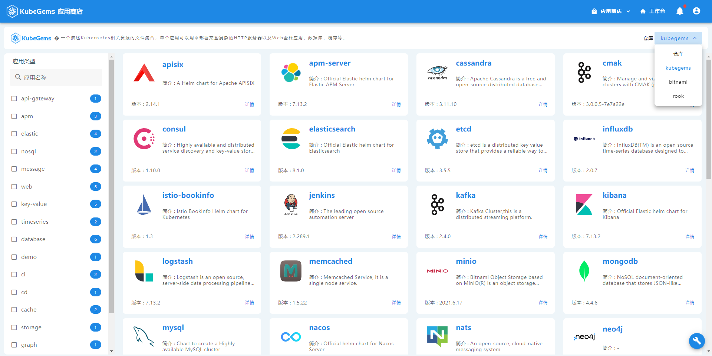The image size is (712, 356).
Task: Open 详情 link for elasticsearch card
Action: [x=396, y=170]
